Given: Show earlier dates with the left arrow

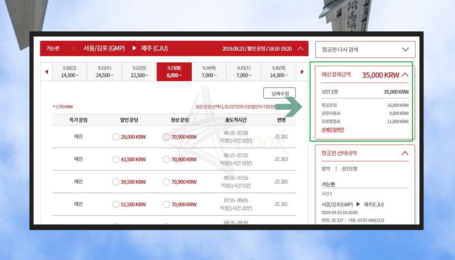Looking at the screenshot, I should click(x=46, y=72).
